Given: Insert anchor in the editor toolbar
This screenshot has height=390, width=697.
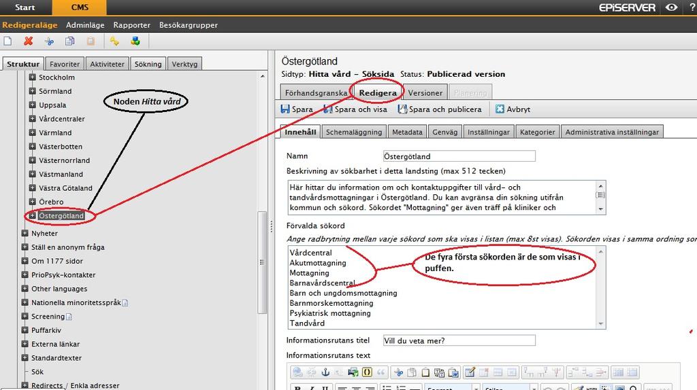Looking at the screenshot, I should point(325,372).
